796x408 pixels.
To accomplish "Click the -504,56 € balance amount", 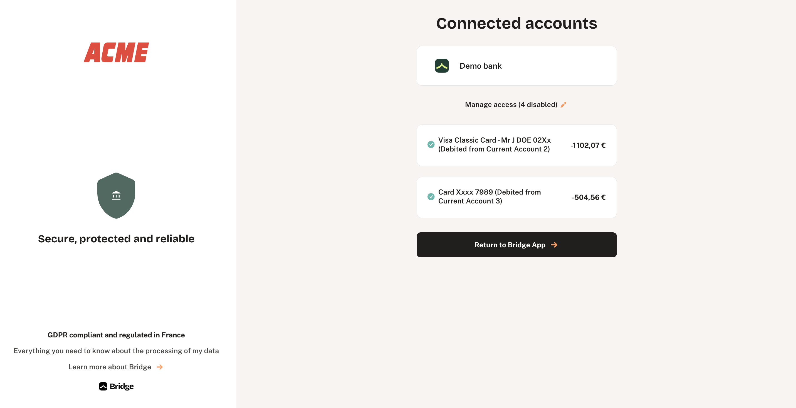I will pyautogui.click(x=588, y=197).
